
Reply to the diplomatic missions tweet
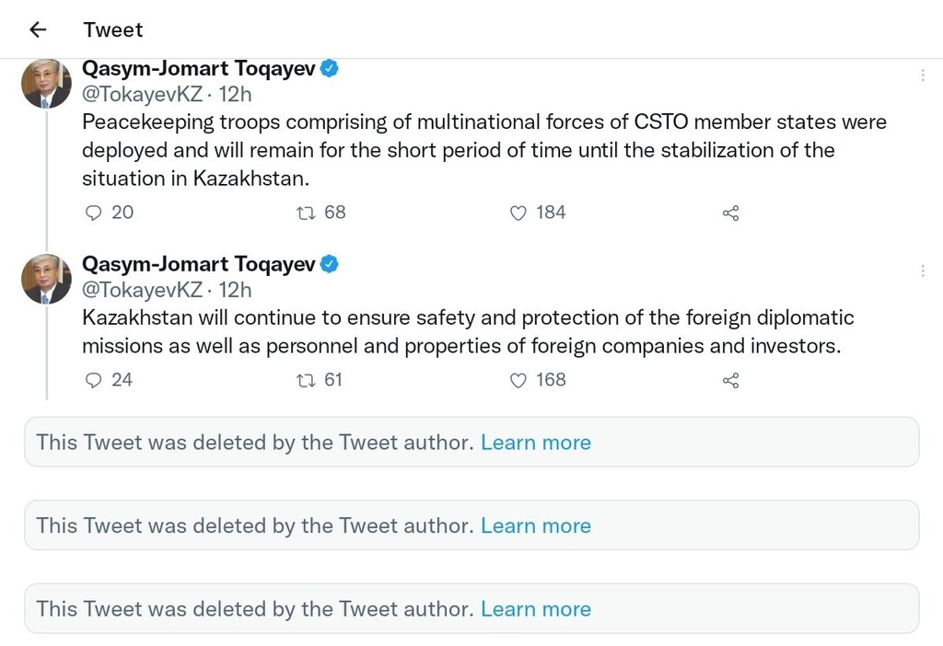coord(93,380)
